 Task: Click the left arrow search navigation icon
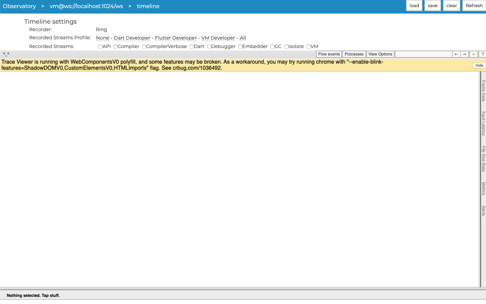[x=456, y=54]
